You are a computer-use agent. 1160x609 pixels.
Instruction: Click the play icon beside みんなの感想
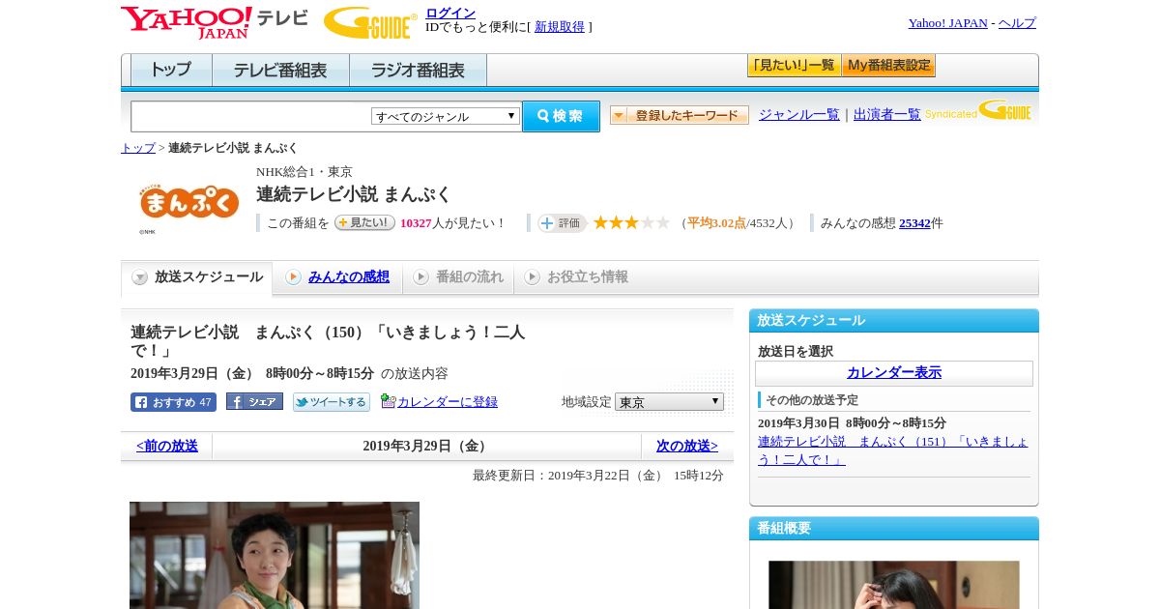pyautogui.click(x=293, y=277)
